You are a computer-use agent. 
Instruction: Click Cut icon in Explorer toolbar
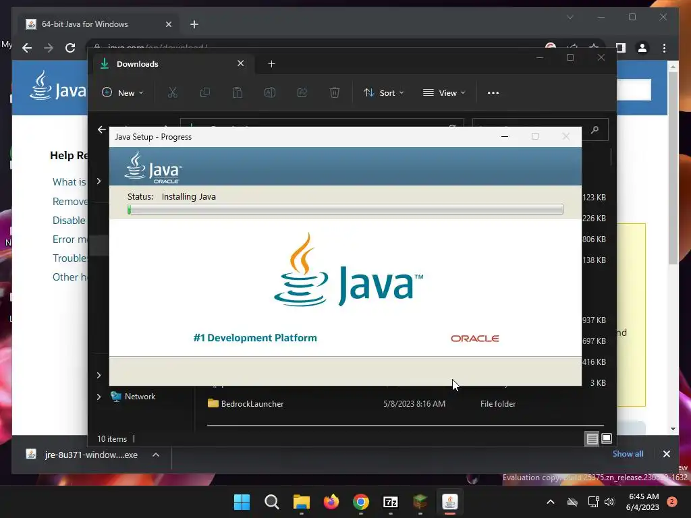click(172, 92)
